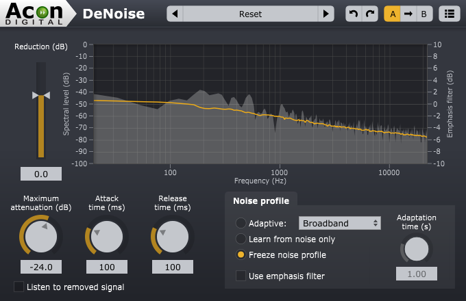Click the Reduction slider handle

(x=41, y=95)
